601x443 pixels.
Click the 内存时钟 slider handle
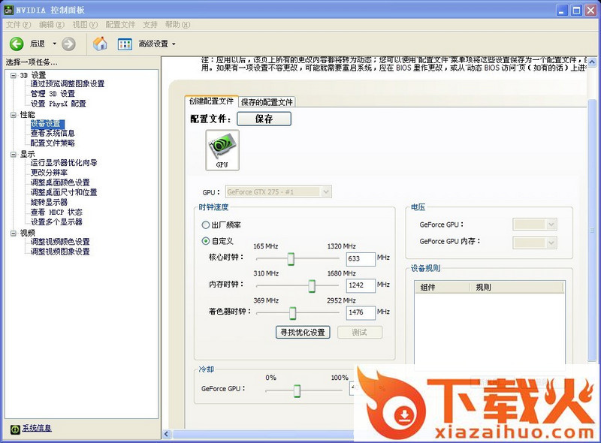[312, 286]
